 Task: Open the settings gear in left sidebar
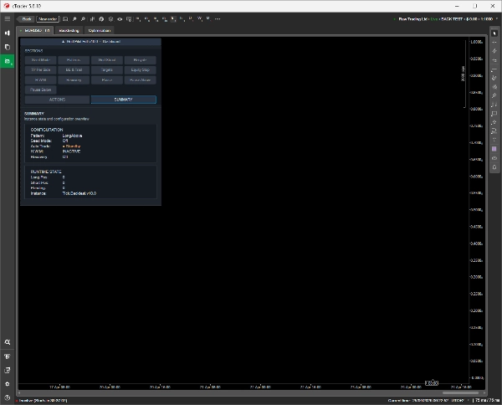point(7,384)
